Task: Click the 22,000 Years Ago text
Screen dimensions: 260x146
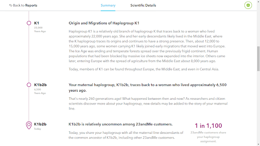Action: pyautogui.click(x=40, y=30)
